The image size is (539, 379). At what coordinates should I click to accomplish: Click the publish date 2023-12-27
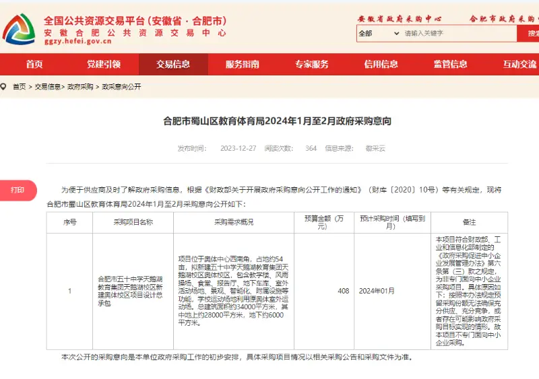coord(239,148)
